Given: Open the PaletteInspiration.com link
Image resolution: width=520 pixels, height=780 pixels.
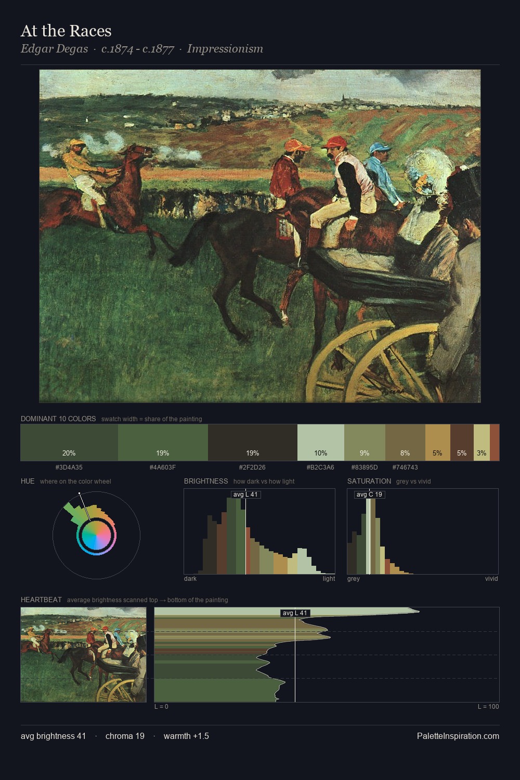Looking at the screenshot, I should (x=458, y=736).
